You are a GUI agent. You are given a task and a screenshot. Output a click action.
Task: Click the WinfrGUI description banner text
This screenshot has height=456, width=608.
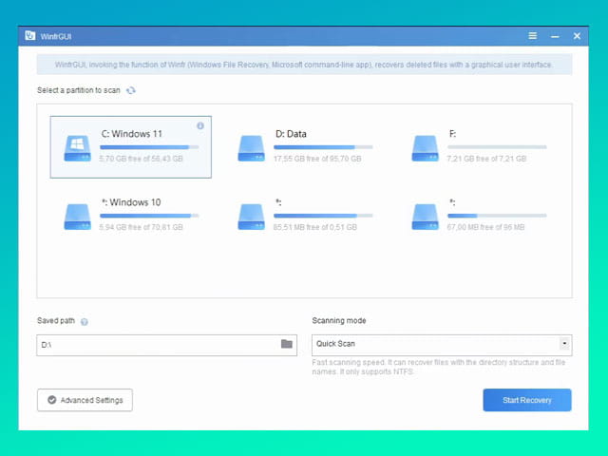tap(304, 65)
